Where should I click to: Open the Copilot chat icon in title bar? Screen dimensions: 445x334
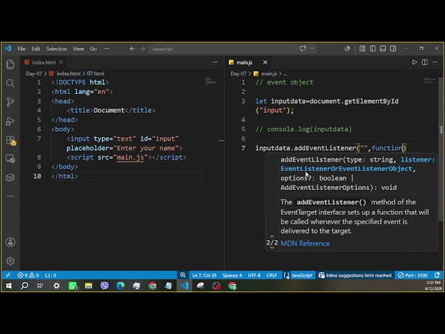click(x=303, y=49)
